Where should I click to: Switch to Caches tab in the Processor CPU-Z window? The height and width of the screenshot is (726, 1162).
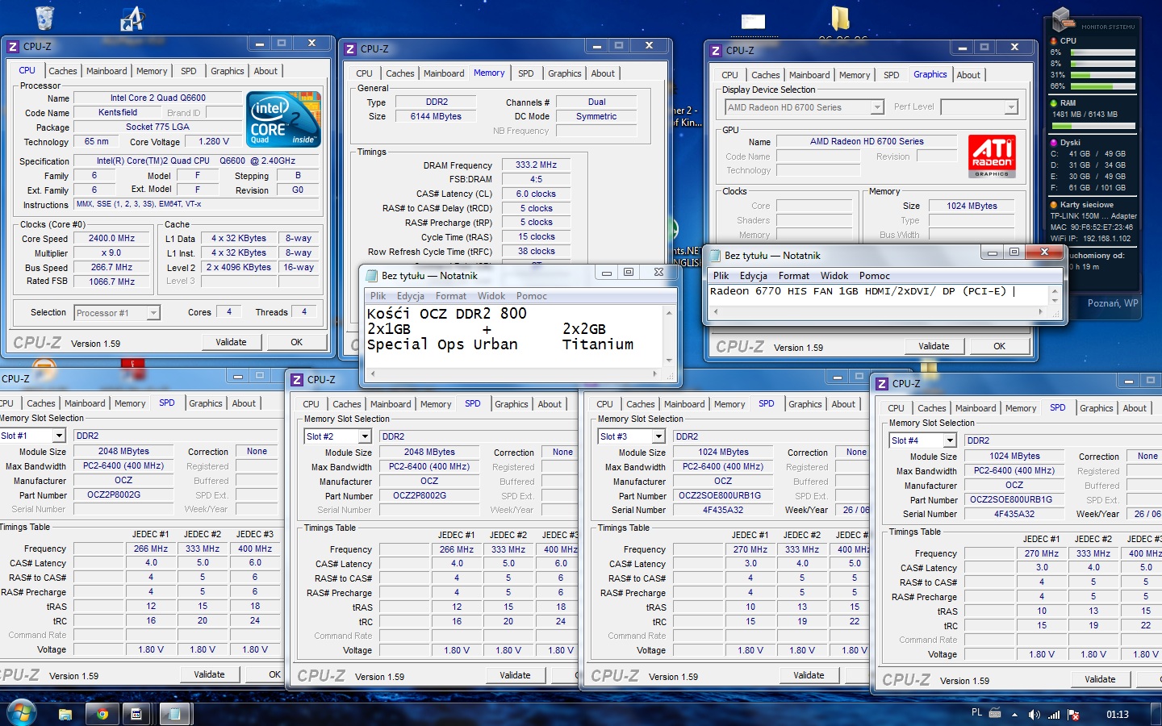(x=63, y=71)
